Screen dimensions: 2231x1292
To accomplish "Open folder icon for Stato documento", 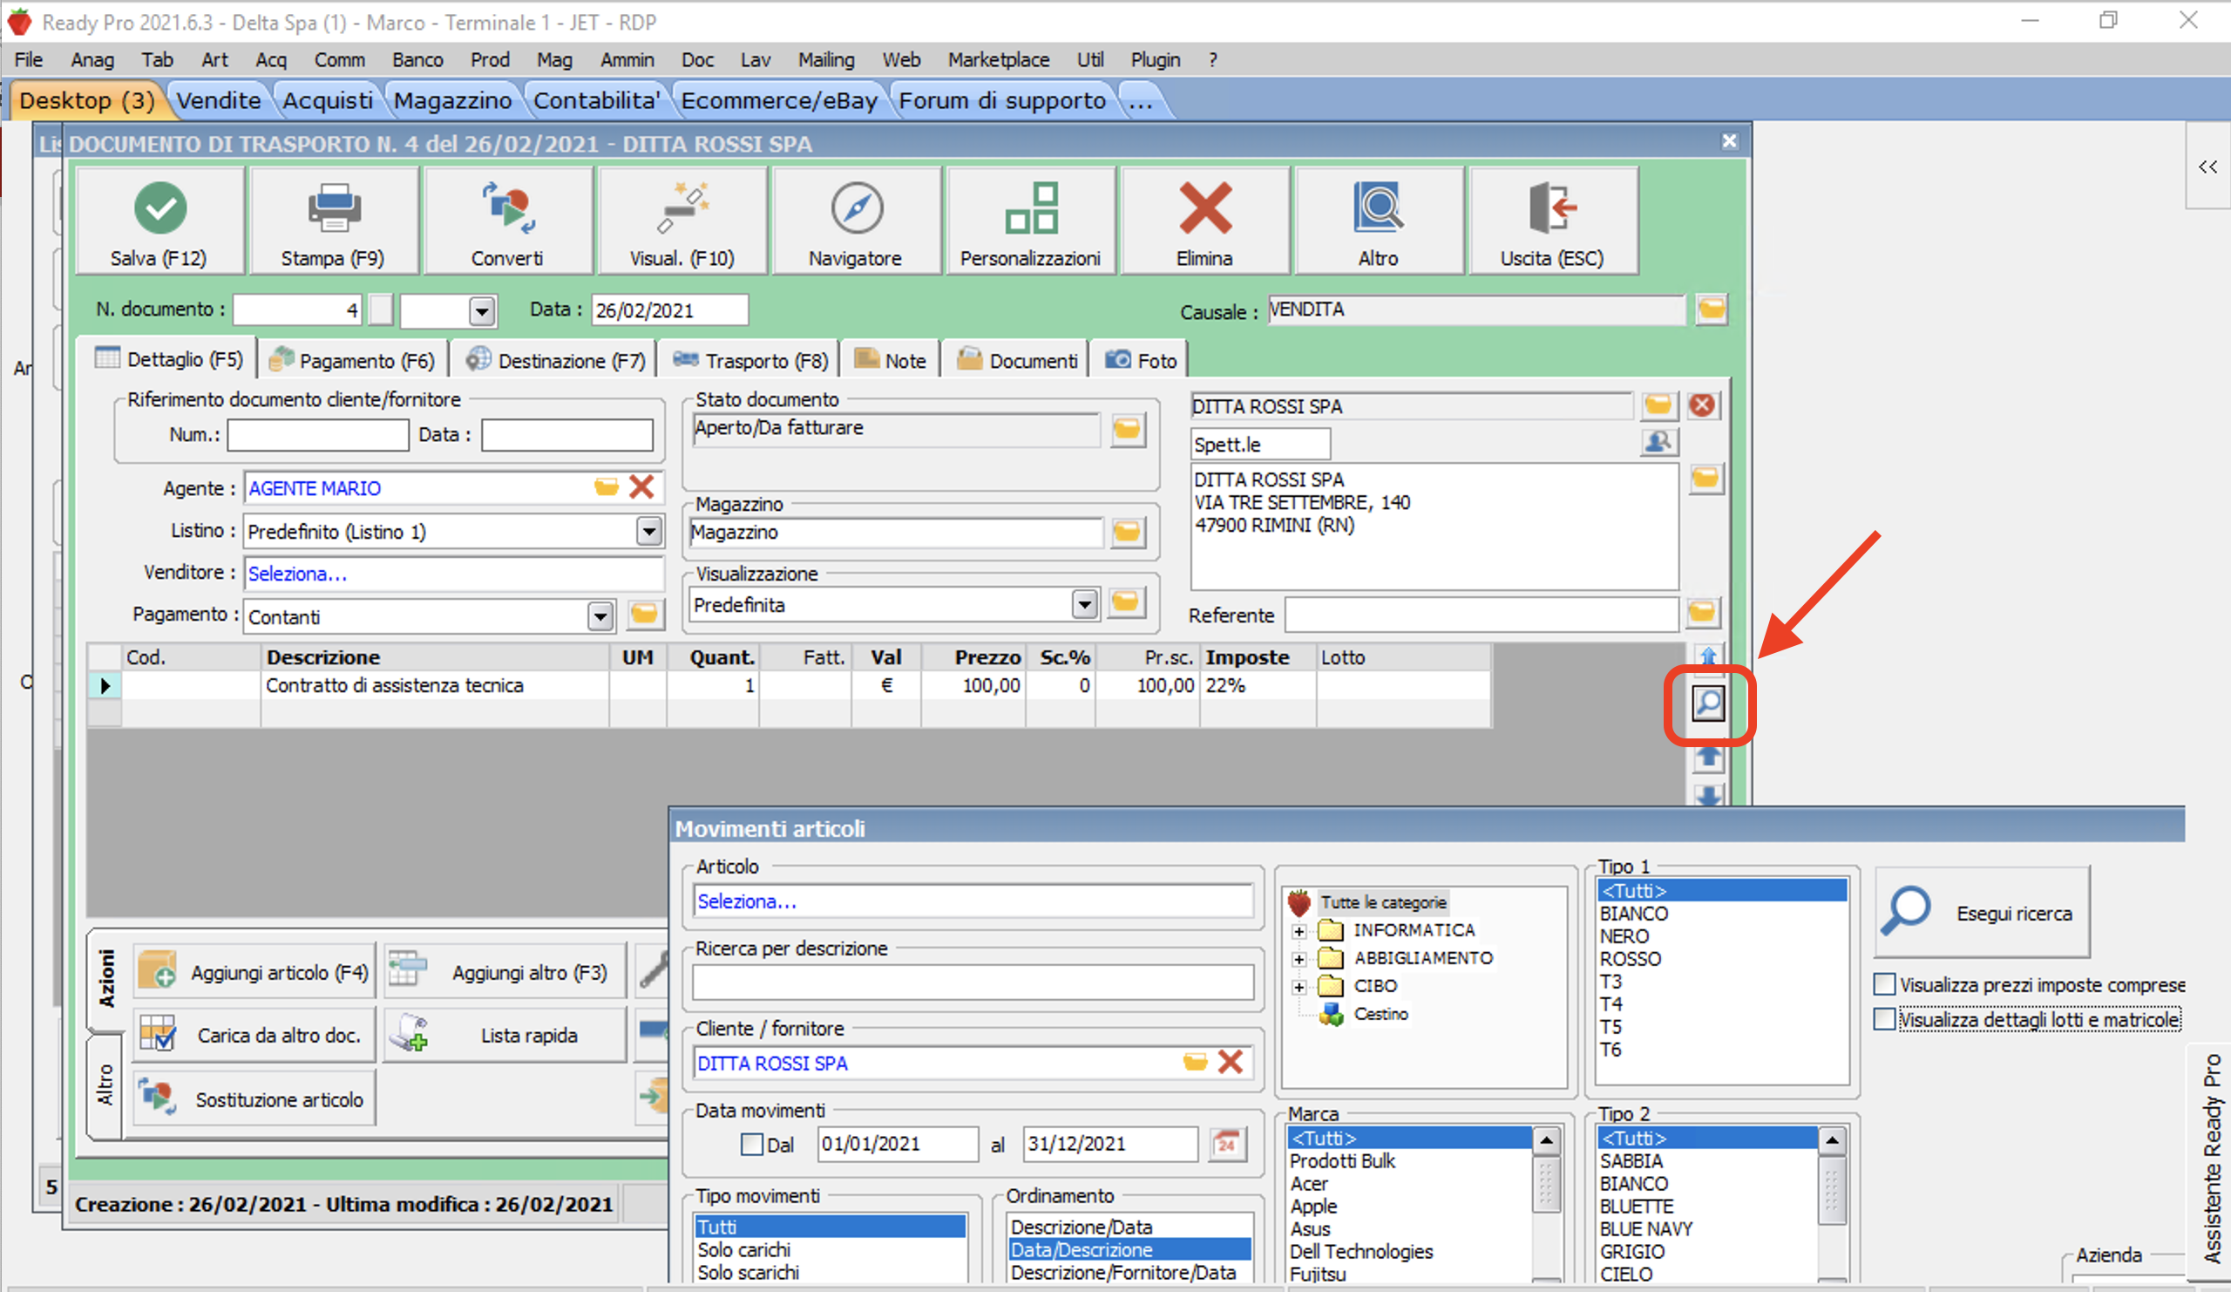I will 1127,430.
